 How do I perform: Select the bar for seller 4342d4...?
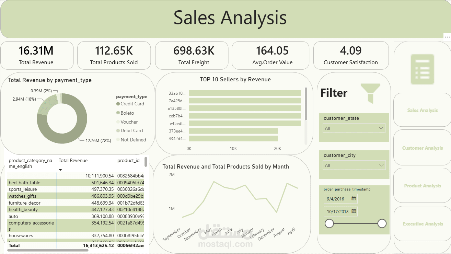pyautogui.click(x=233, y=139)
